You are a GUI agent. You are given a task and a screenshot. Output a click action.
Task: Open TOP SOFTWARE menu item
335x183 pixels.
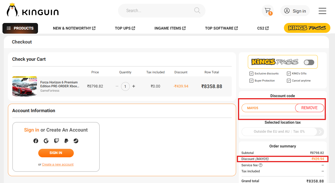pyautogui.click(x=221, y=28)
